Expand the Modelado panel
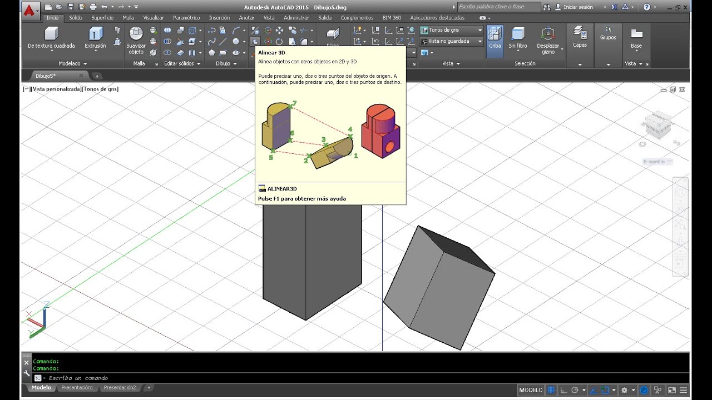 pyautogui.click(x=72, y=63)
